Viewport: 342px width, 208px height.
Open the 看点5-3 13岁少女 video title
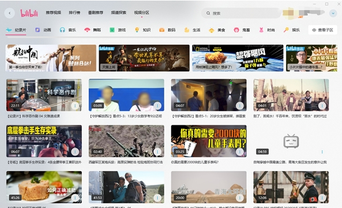[126, 116]
